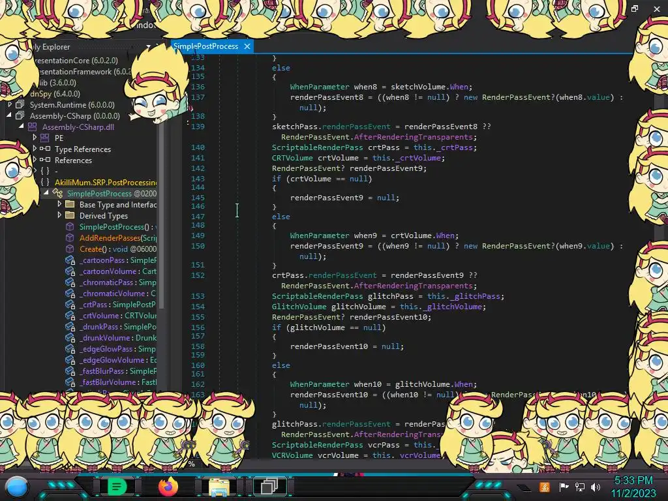Open the Action Center flag tray icon
Image resolution: width=668 pixels, height=501 pixels.
(564, 487)
